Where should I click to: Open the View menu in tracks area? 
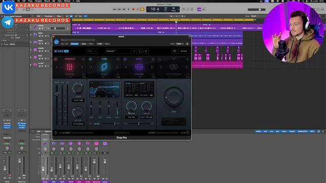coord(59,16)
